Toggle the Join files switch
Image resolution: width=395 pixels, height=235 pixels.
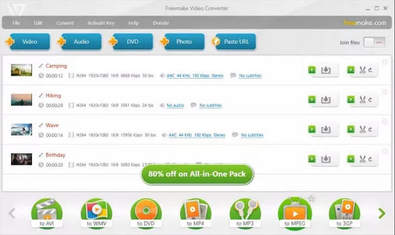[x=374, y=42]
